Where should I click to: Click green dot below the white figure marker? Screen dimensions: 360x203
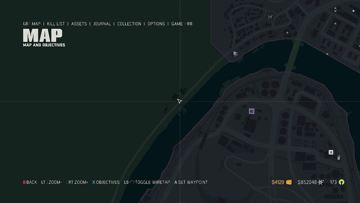click(x=335, y=24)
